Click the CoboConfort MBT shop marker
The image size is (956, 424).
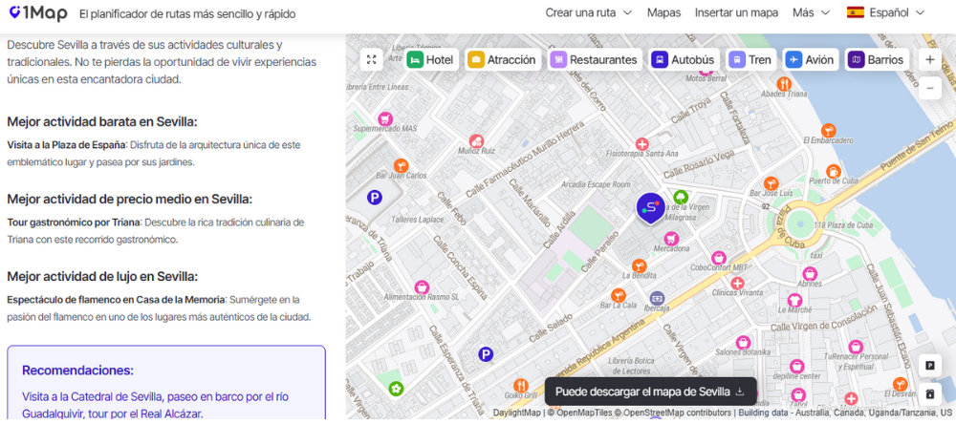click(x=719, y=257)
